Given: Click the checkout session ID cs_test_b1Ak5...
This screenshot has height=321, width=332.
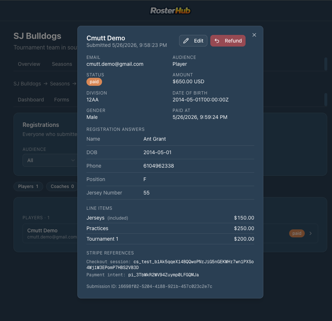Looking at the screenshot, I should [170, 264].
